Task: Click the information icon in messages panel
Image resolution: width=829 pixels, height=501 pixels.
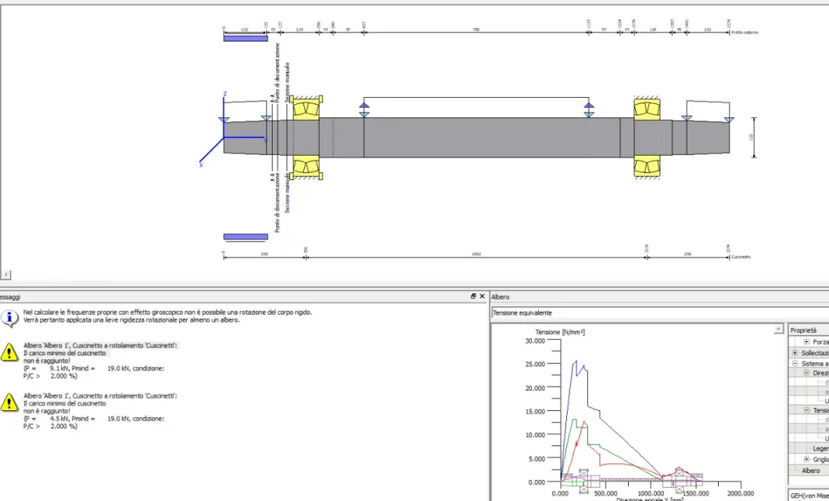Action: [x=9, y=317]
